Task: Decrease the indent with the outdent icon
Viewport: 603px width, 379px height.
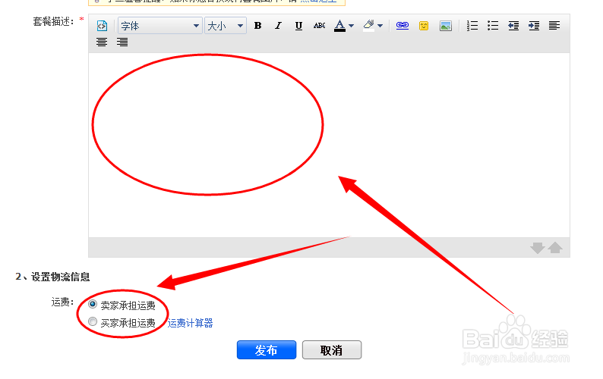Action: click(x=513, y=26)
